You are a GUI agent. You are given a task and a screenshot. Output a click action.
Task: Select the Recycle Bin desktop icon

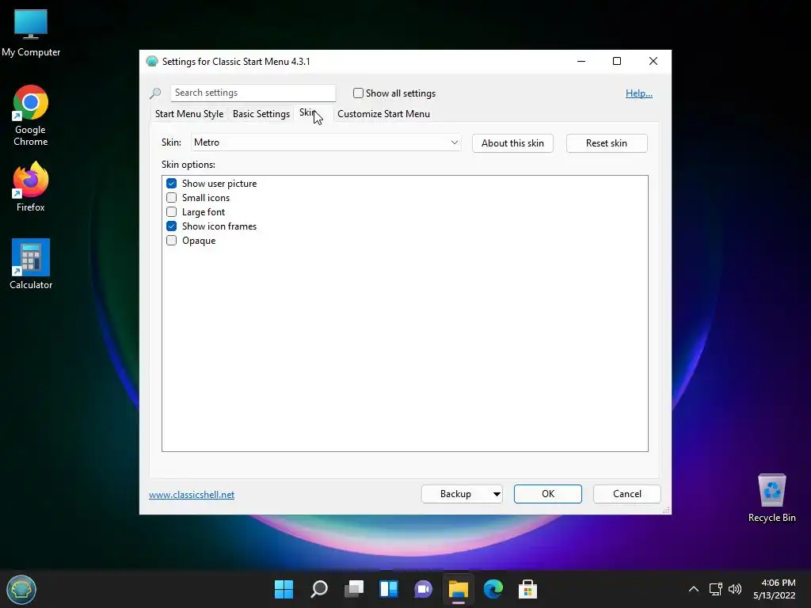click(771, 498)
